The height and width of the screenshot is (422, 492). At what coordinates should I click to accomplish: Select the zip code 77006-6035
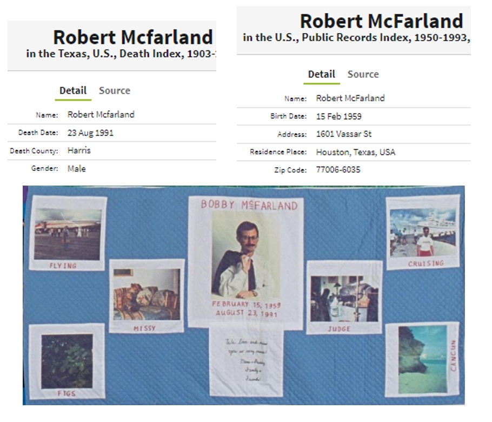pyautogui.click(x=338, y=170)
